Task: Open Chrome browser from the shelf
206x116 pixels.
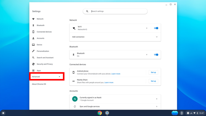Action: (x=100, y=113)
